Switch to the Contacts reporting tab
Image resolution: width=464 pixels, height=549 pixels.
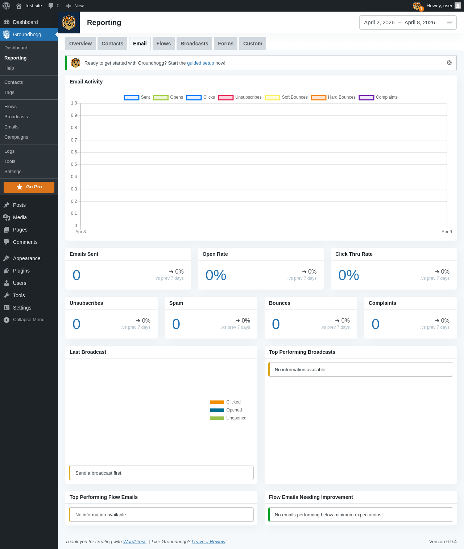point(112,44)
